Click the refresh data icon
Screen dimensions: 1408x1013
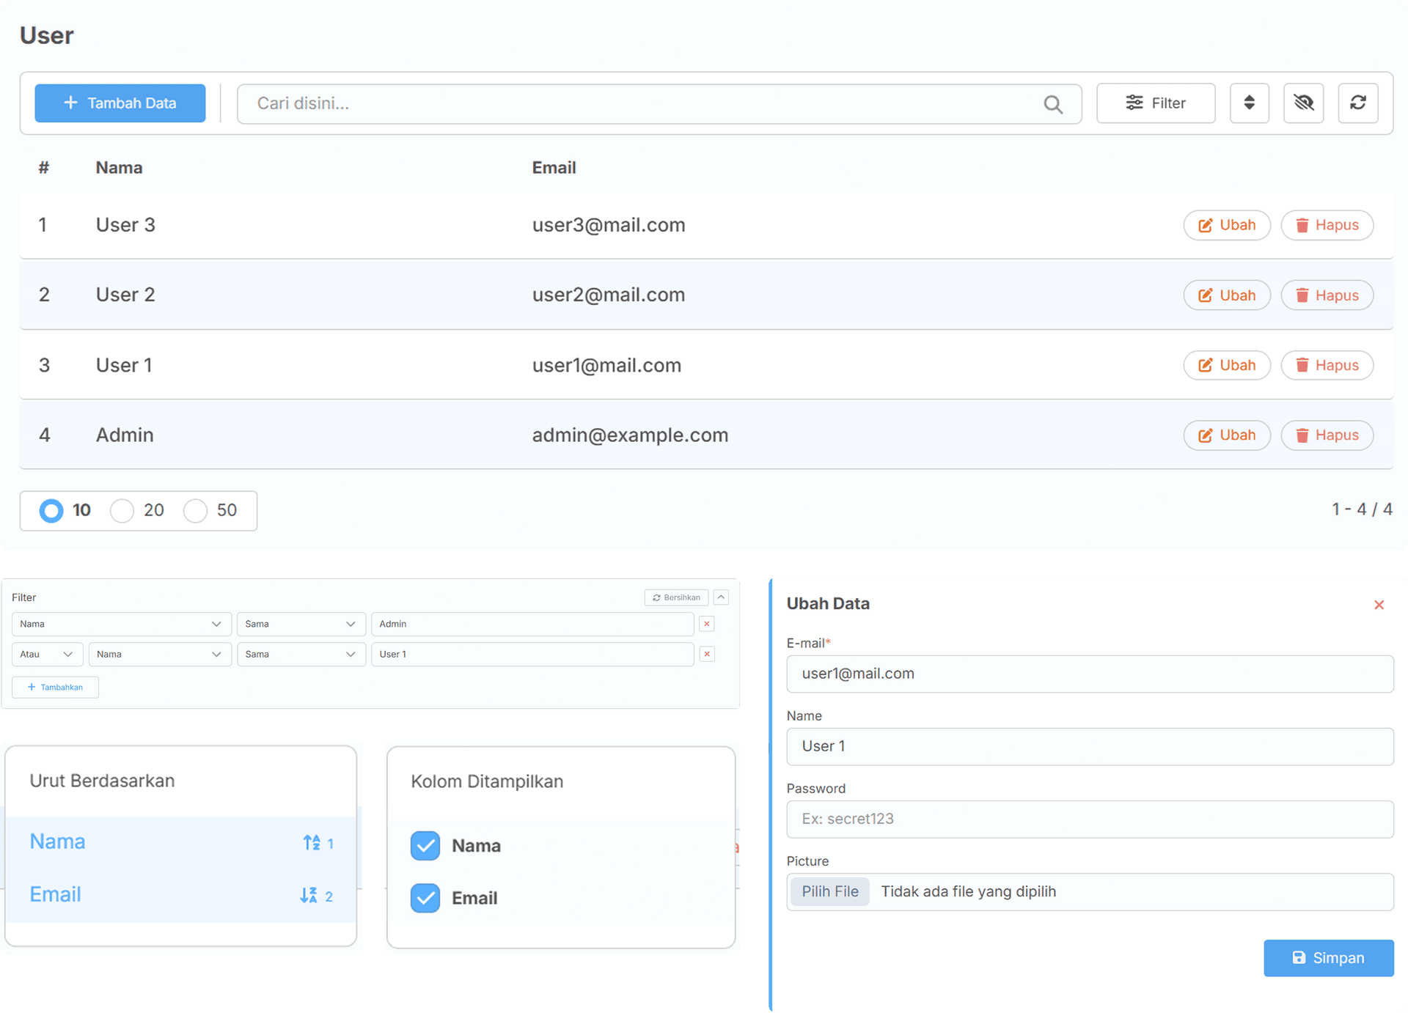click(1357, 103)
